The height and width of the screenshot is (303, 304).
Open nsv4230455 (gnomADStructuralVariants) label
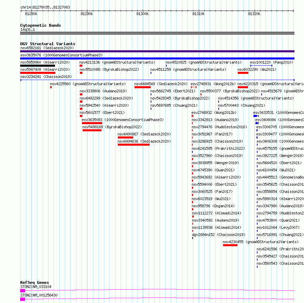click(x=261, y=242)
